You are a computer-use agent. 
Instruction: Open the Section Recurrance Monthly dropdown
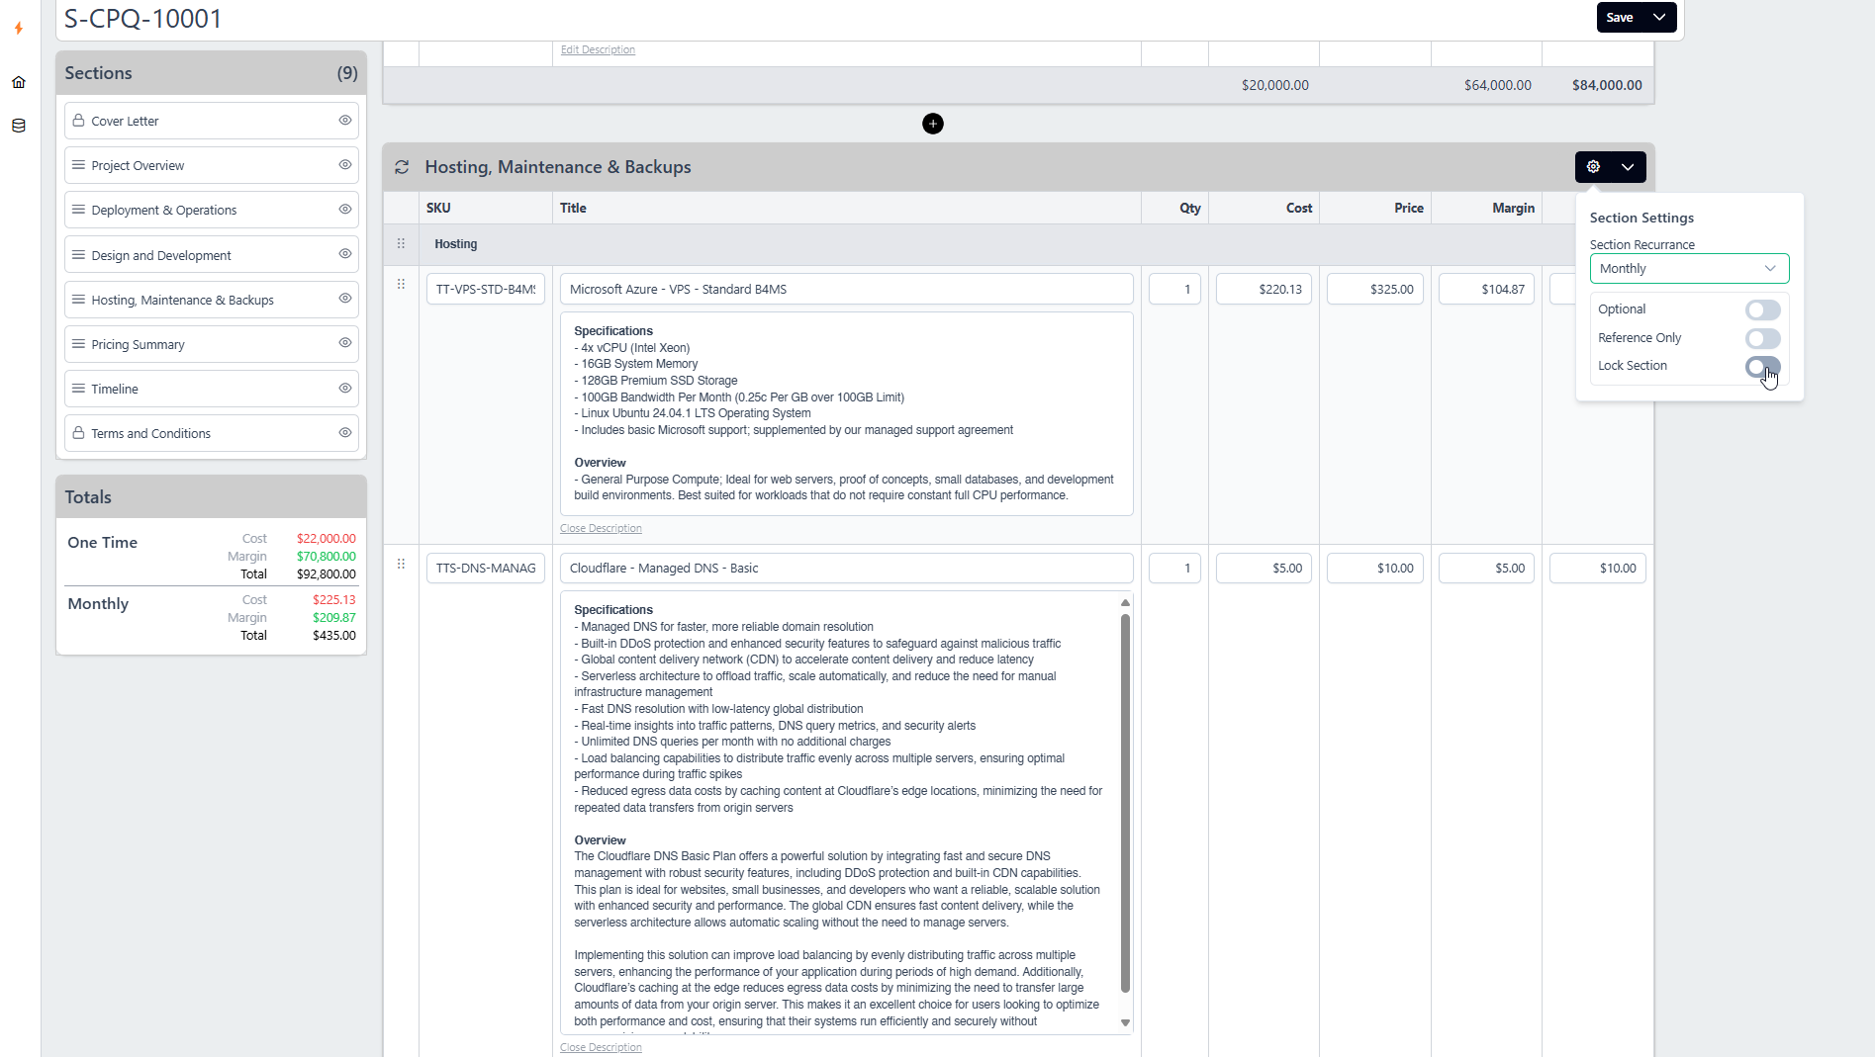[1688, 269]
